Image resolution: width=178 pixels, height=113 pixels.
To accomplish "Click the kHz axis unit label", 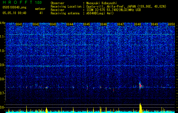I will pyautogui.click(x=3, y=23).
